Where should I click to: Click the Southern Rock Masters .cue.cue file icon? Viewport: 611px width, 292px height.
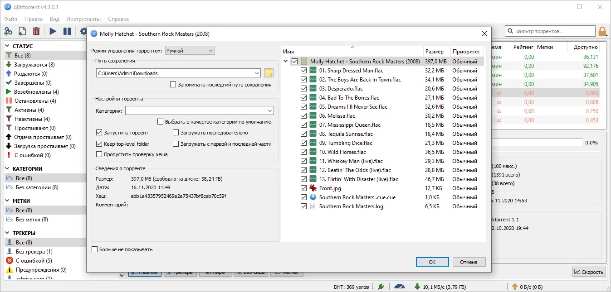click(313, 197)
